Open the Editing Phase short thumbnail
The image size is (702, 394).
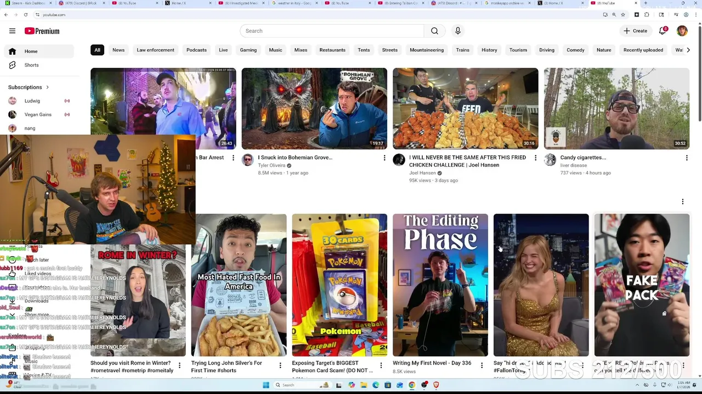(440, 285)
